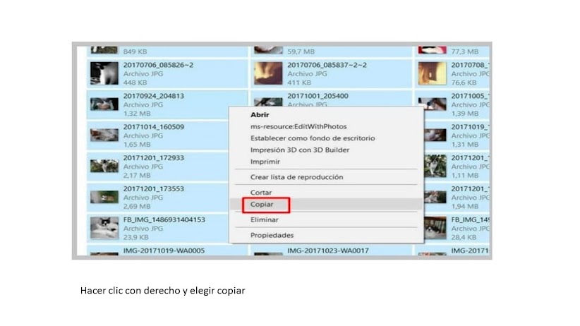Screen dimensions: 580x326
Task: Click file name FB_IMG_1486931404153
Action: (164, 219)
